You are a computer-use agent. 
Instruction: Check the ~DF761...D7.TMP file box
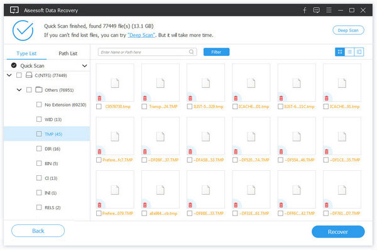[326, 213]
